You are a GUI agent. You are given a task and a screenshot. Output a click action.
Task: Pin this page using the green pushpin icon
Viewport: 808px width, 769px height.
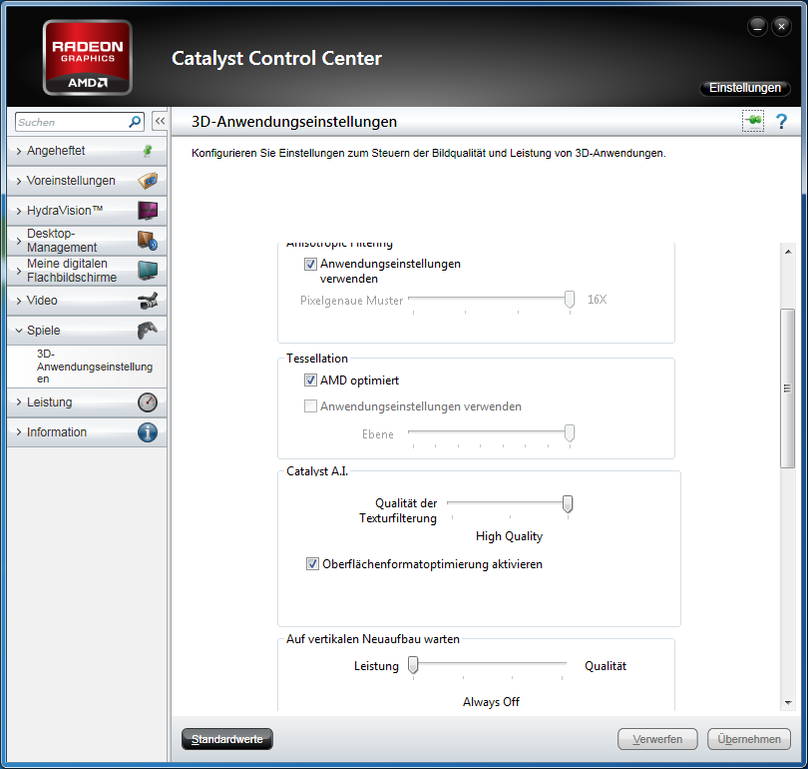coord(753,121)
